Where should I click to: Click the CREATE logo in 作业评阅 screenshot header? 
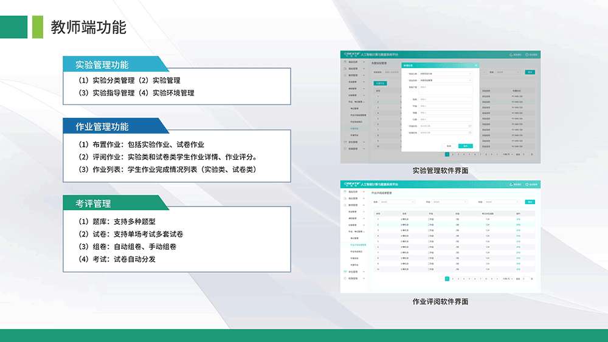point(352,184)
